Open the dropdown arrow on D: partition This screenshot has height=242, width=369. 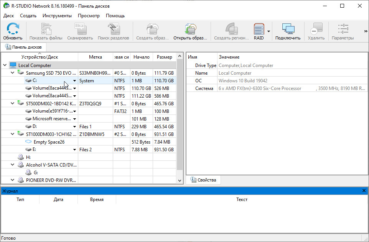coord(74,127)
